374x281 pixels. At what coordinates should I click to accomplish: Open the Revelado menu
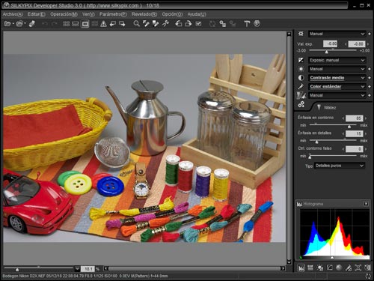pyautogui.click(x=144, y=14)
